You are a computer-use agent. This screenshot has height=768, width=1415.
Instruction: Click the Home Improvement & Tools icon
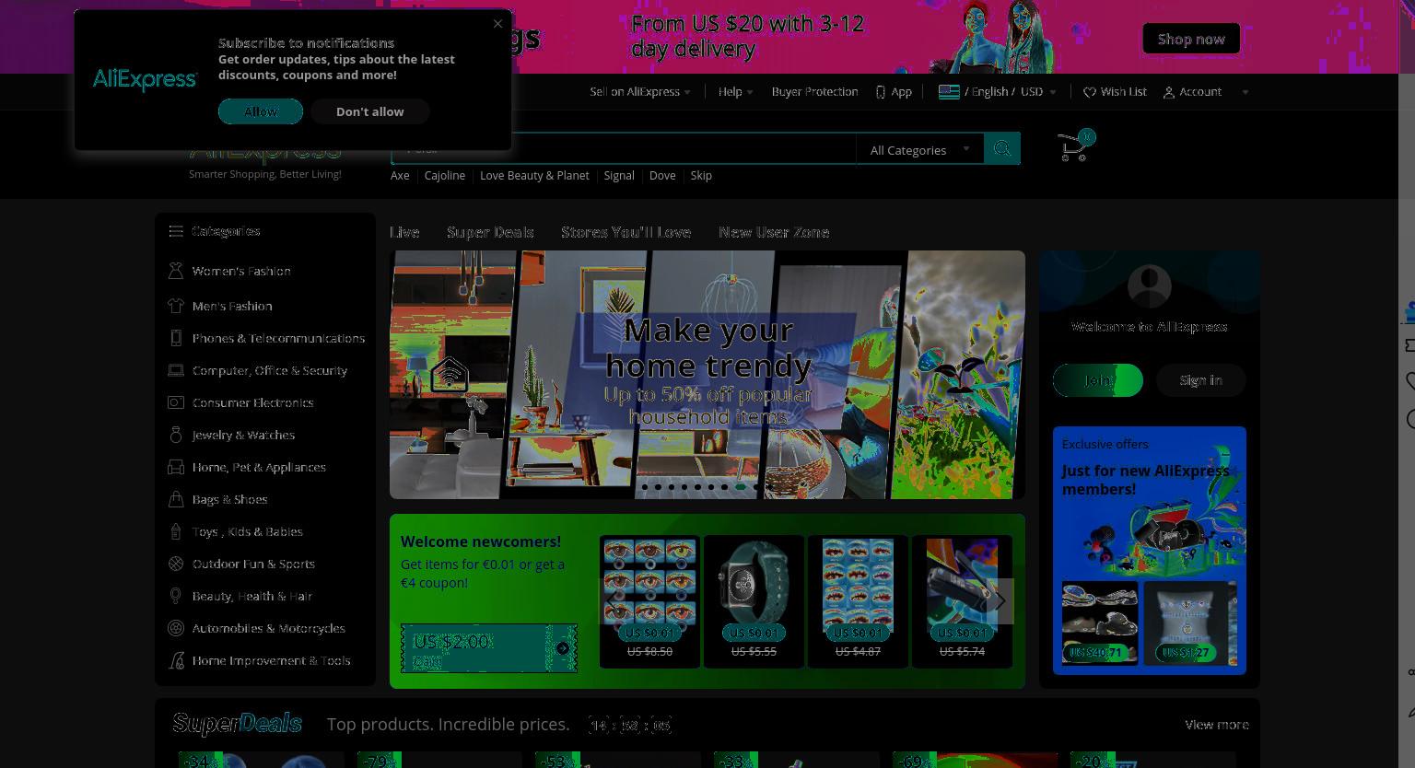pyautogui.click(x=176, y=660)
